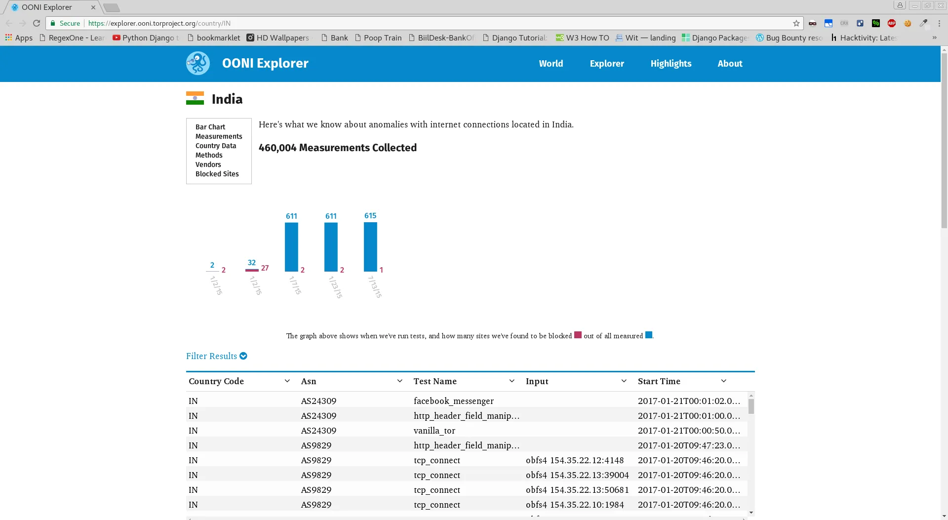Go back to previous page
This screenshot has height=520, width=948.
pyautogui.click(x=9, y=23)
